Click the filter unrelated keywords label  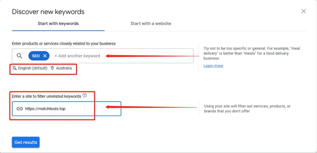tap(46, 96)
